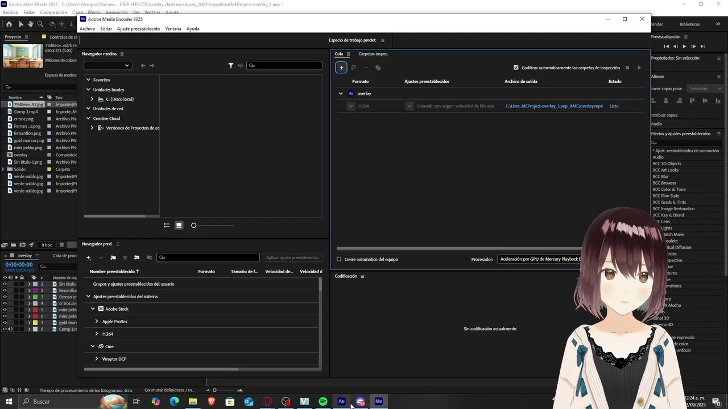Click the Listo status link

click(x=614, y=106)
